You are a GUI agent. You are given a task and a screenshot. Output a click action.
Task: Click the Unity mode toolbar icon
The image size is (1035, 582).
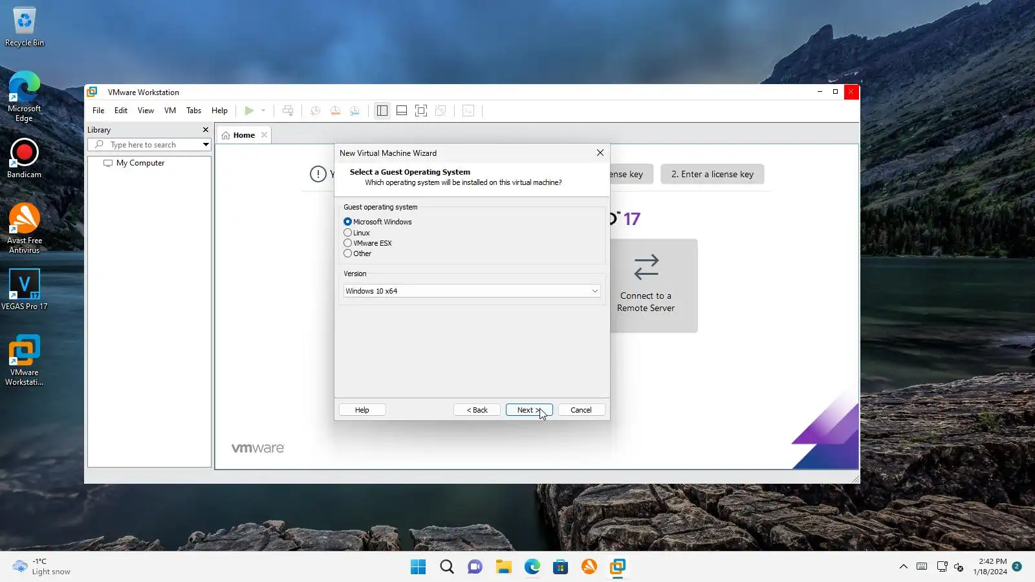(441, 111)
